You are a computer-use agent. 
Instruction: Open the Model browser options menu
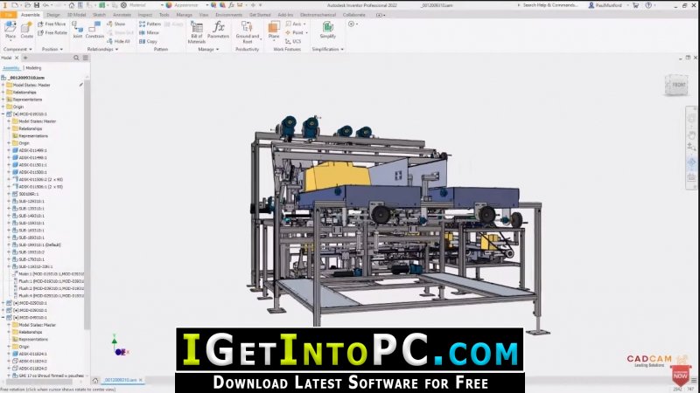coord(85,58)
